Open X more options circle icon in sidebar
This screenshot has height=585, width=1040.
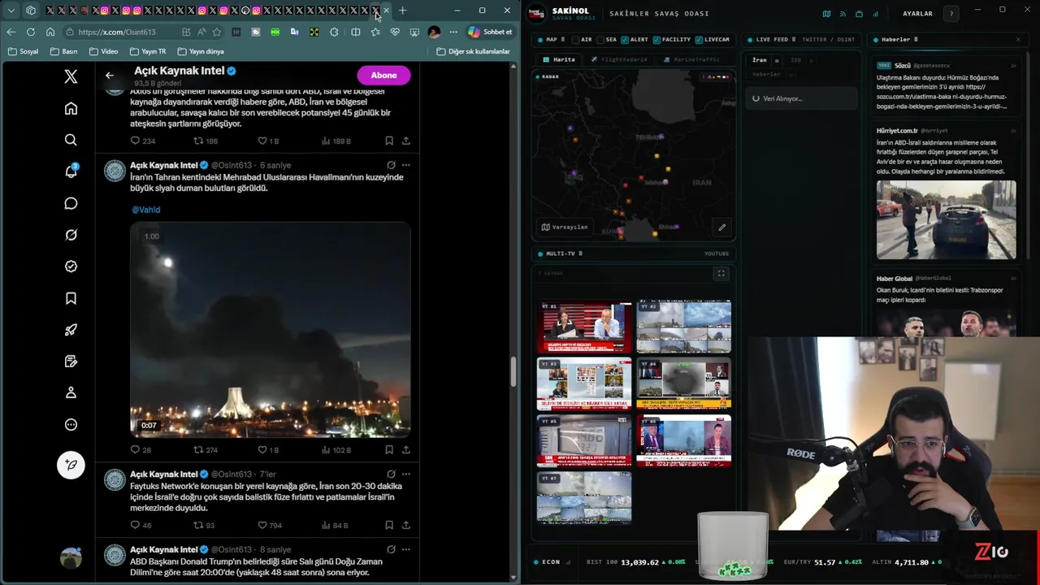(x=71, y=425)
